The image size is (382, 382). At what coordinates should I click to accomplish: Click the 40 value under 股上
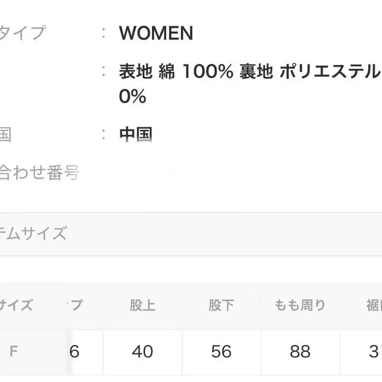(142, 352)
